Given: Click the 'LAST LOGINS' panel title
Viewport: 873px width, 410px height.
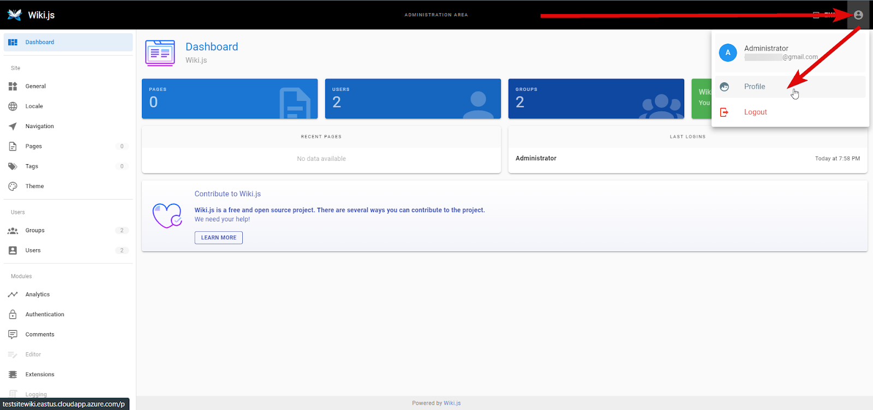Looking at the screenshot, I should point(688,137).
